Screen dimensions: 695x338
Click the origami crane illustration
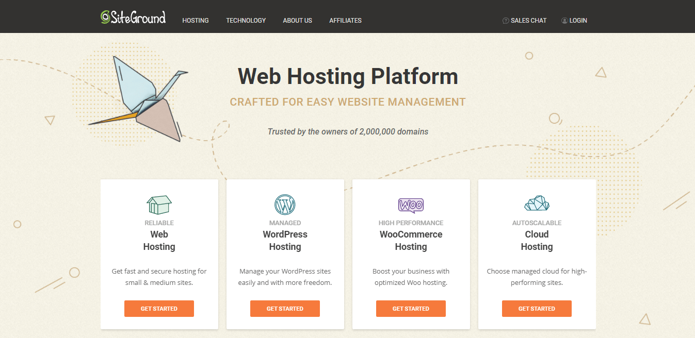click(139, 98)
